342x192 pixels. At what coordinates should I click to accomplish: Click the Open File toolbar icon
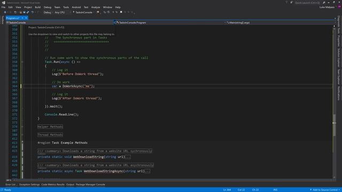(20, 12)
